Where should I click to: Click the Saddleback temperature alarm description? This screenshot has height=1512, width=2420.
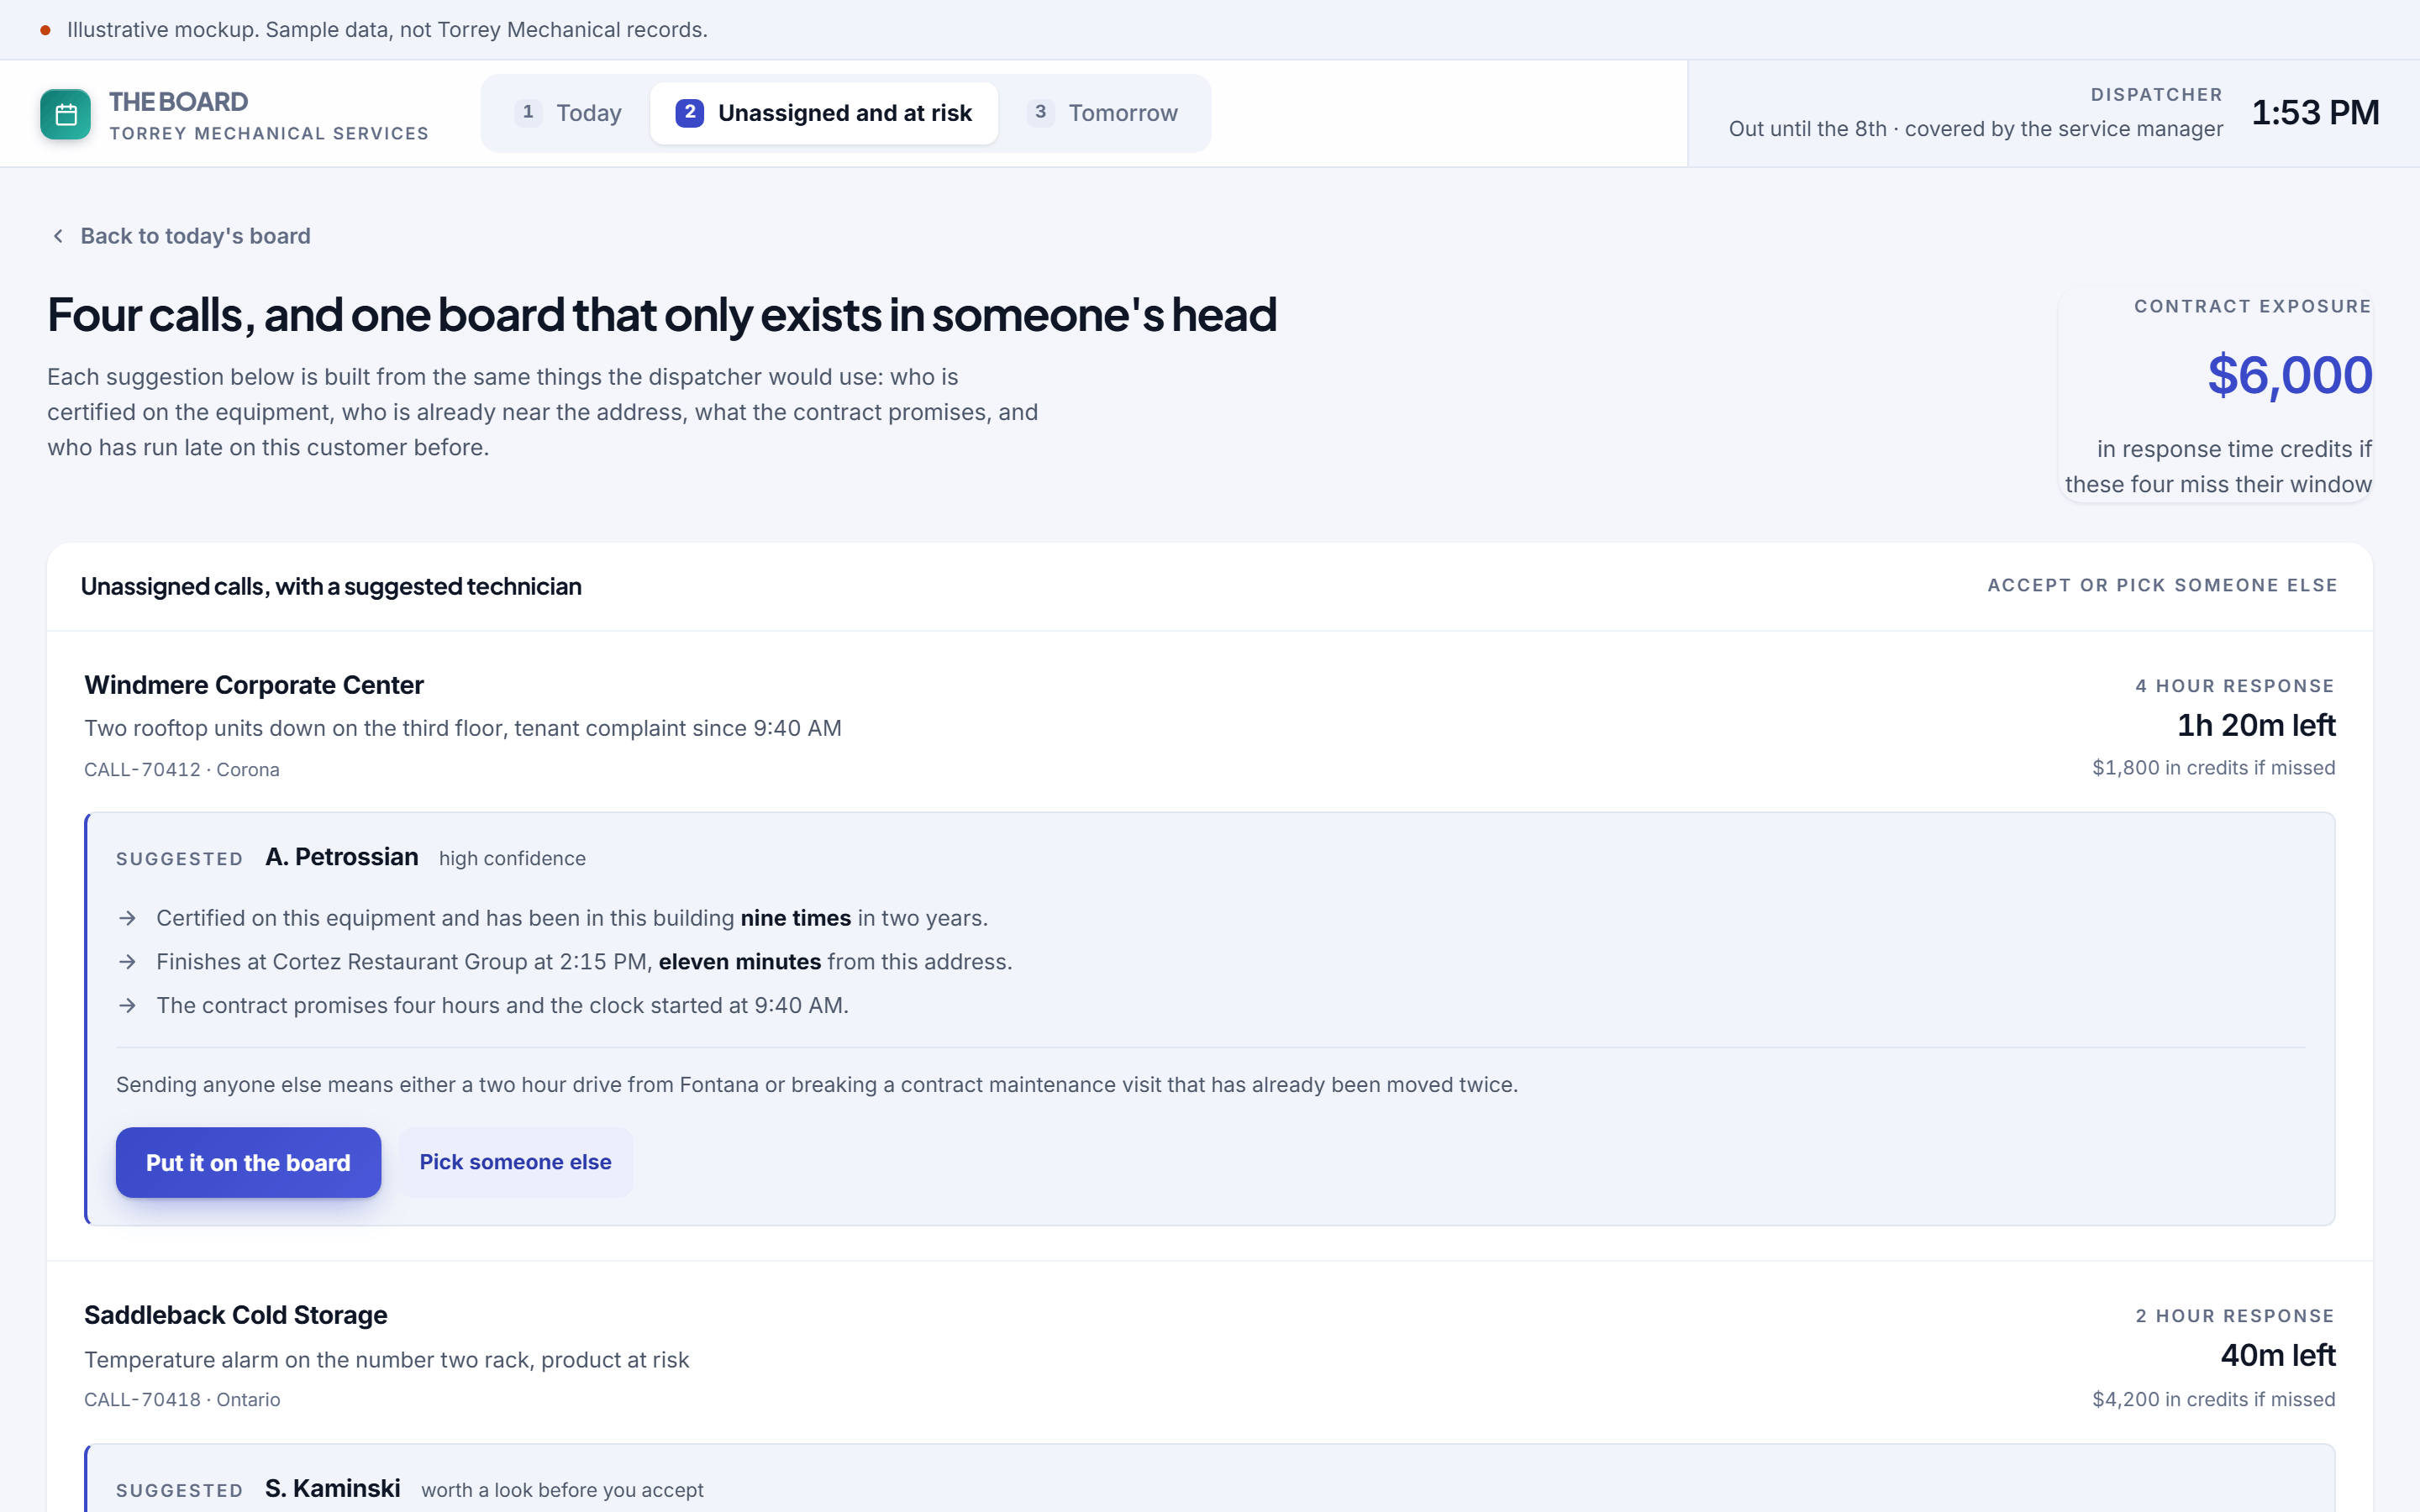coord(387,1360)
